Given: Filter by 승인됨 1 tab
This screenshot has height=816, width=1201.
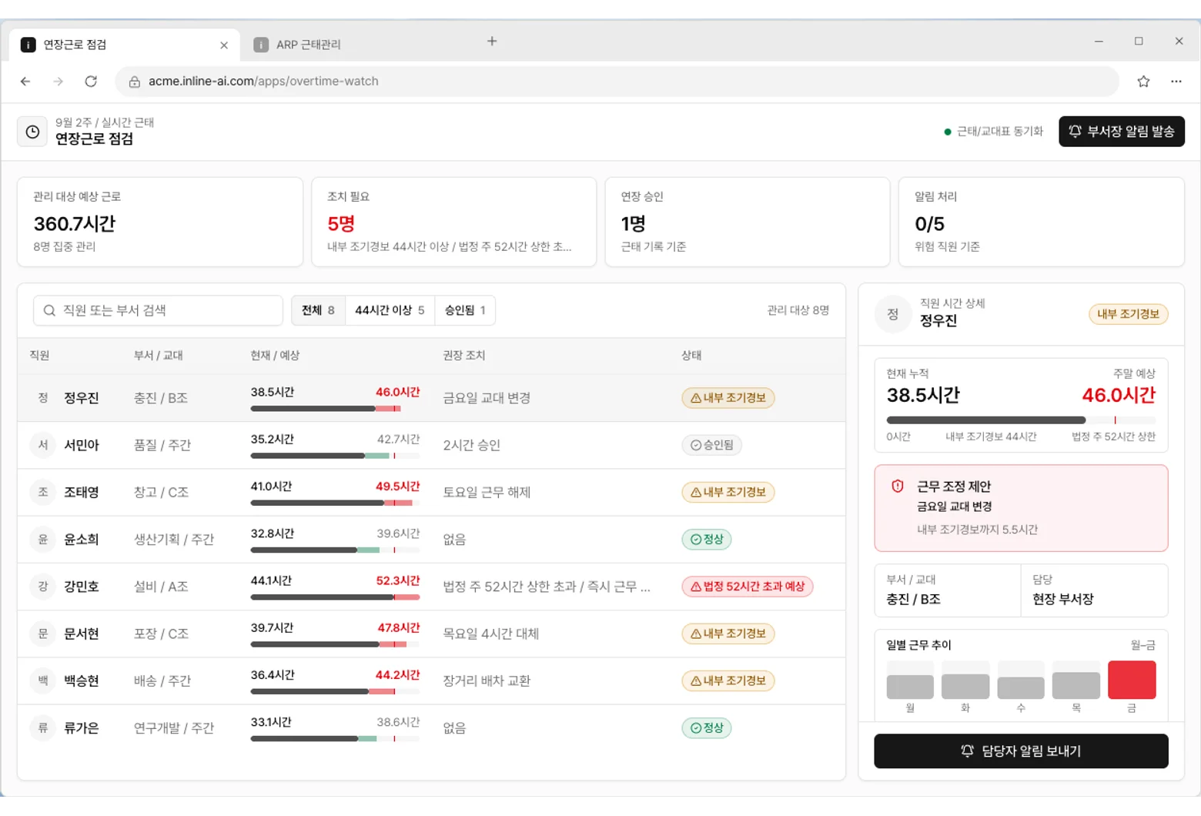Looking at the screenshot, I should [465, 310].
